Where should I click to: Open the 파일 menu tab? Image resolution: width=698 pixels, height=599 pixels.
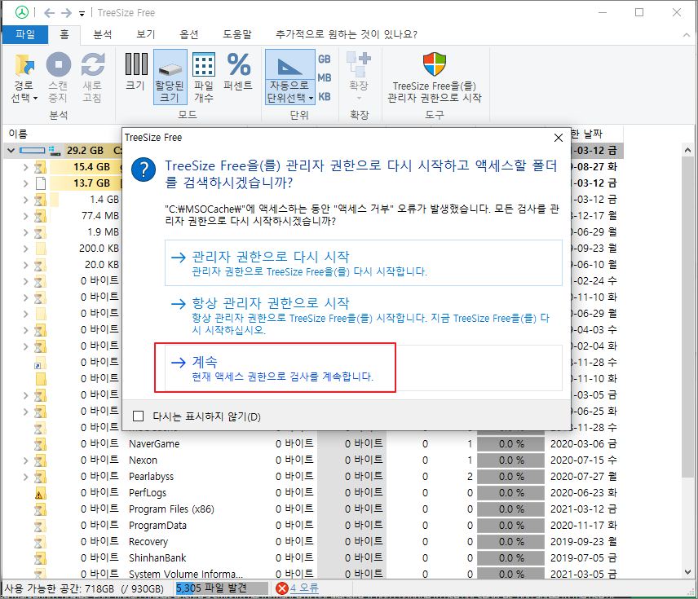coord(25,34)
